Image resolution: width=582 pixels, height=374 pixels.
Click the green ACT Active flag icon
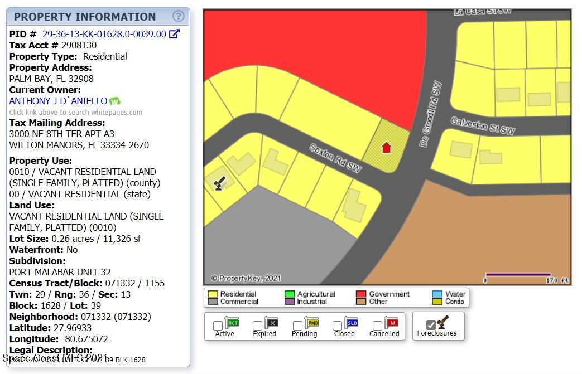point(232,323)
